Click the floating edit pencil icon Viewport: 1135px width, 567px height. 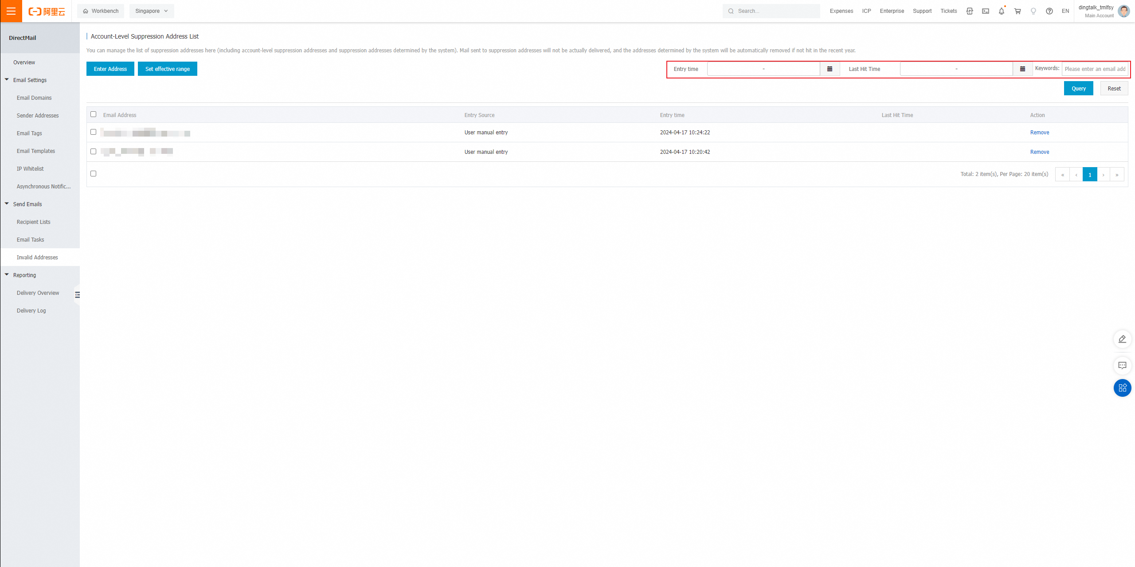(x=1122, y=339)
